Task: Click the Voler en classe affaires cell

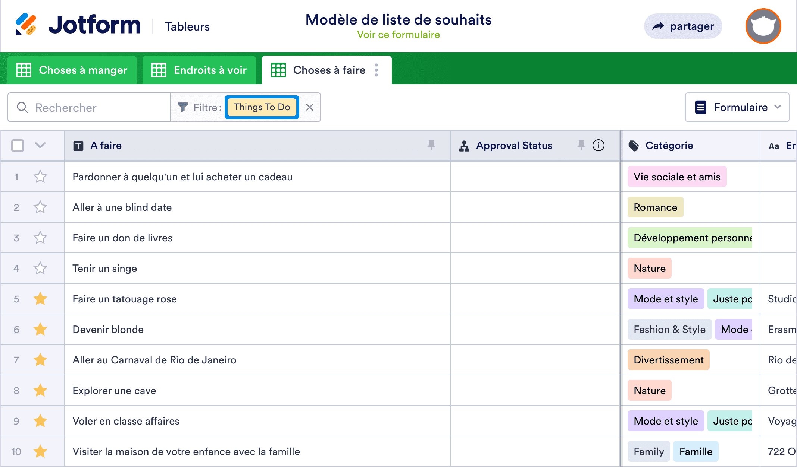Action: click(257, 421)
